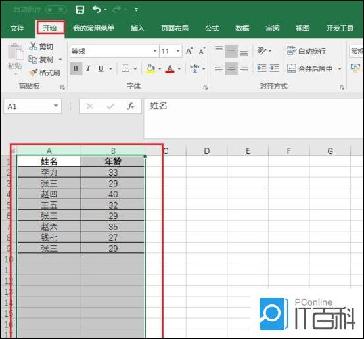364x339 pixels.
Task: Open the 剪贴板 dialog launcher
Action: click(x=62, y=87)
